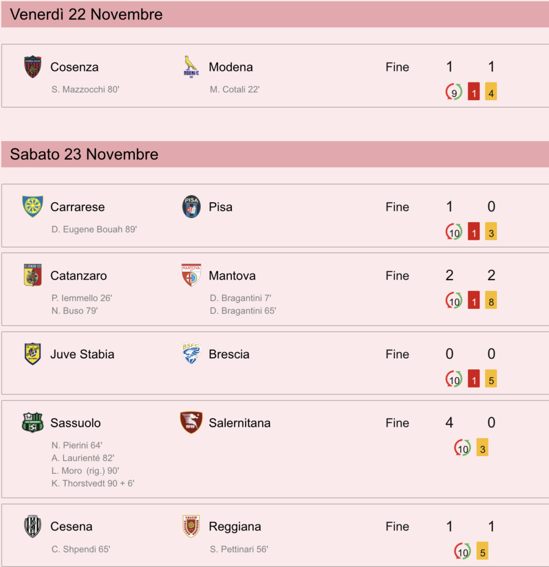Click the Cesena striped badge
549x567 pixels.
[x=33, y=526]
